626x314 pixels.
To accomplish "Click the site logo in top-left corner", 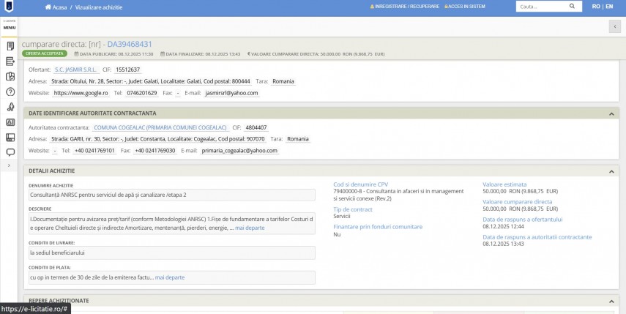I will pos(10,7).
